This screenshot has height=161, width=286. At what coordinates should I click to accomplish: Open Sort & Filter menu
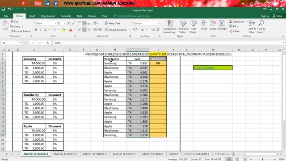(252, 27)
